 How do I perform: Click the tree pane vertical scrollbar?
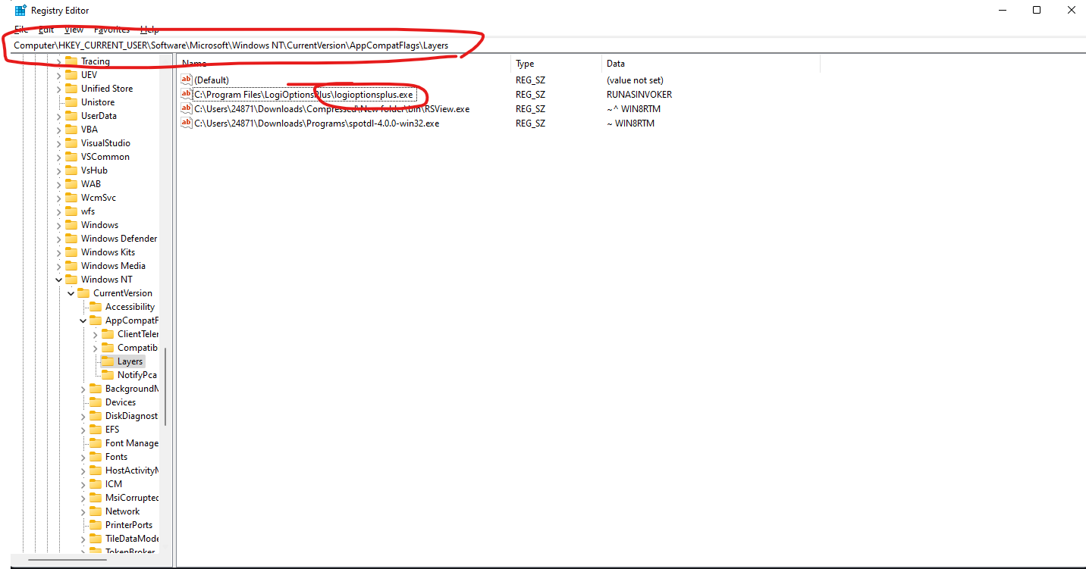pyautogui.click(x=166, y=386)
